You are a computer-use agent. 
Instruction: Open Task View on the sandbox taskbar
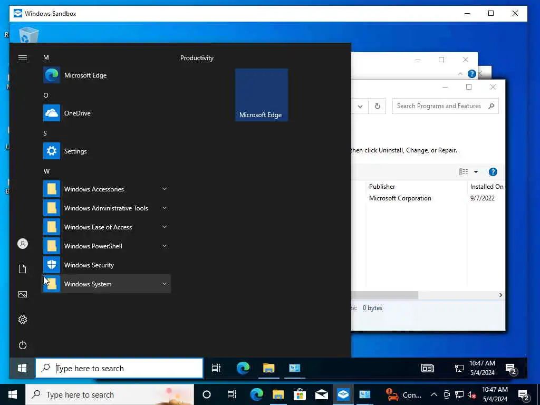click(x=216, y=368)
